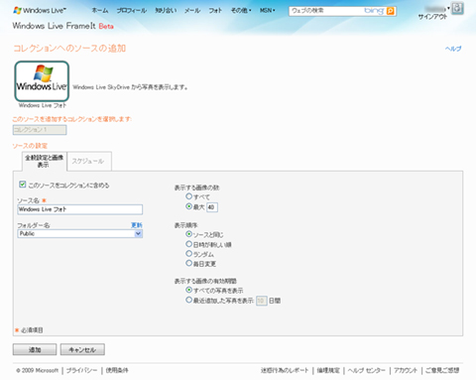Select the すべて radio for image count
This screenshot has width=476, height=380.
point(188,196)
